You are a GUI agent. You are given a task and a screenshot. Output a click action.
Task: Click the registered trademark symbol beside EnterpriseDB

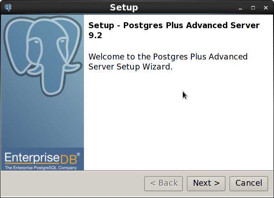[78, 154]
